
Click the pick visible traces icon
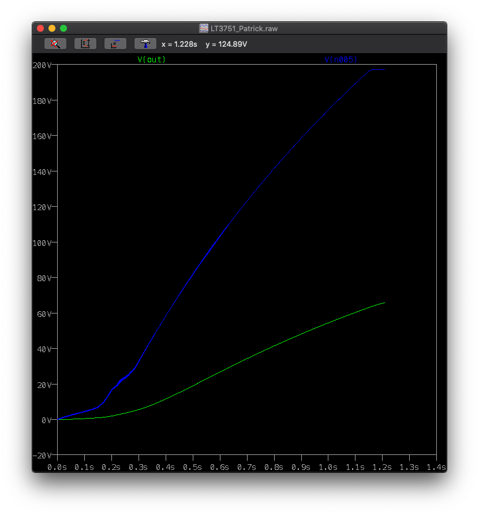pyautogui.click(x=115, y=44)
